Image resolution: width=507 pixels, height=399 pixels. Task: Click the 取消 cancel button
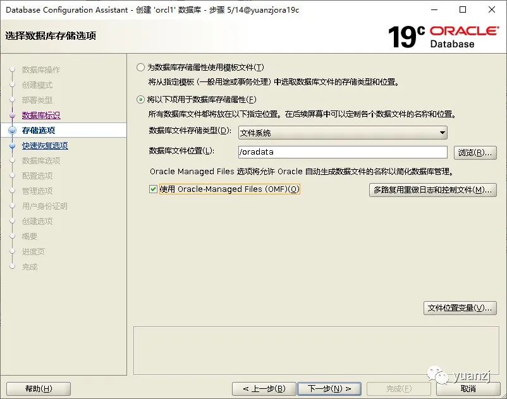point(468,389)
